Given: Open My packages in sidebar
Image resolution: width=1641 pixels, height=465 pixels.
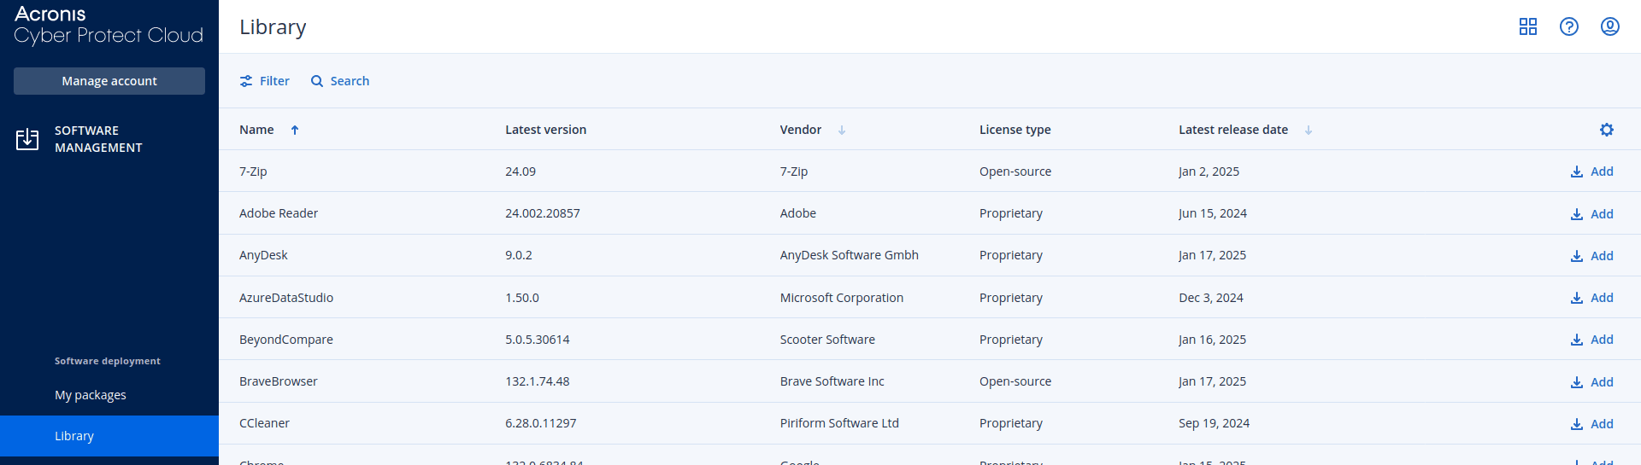Looking at the screenshot, I should [91, 395].
